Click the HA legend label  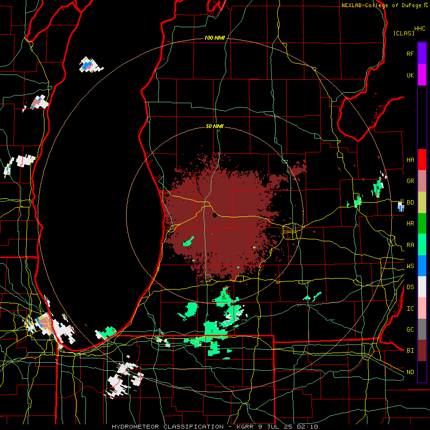click(410, 160)
